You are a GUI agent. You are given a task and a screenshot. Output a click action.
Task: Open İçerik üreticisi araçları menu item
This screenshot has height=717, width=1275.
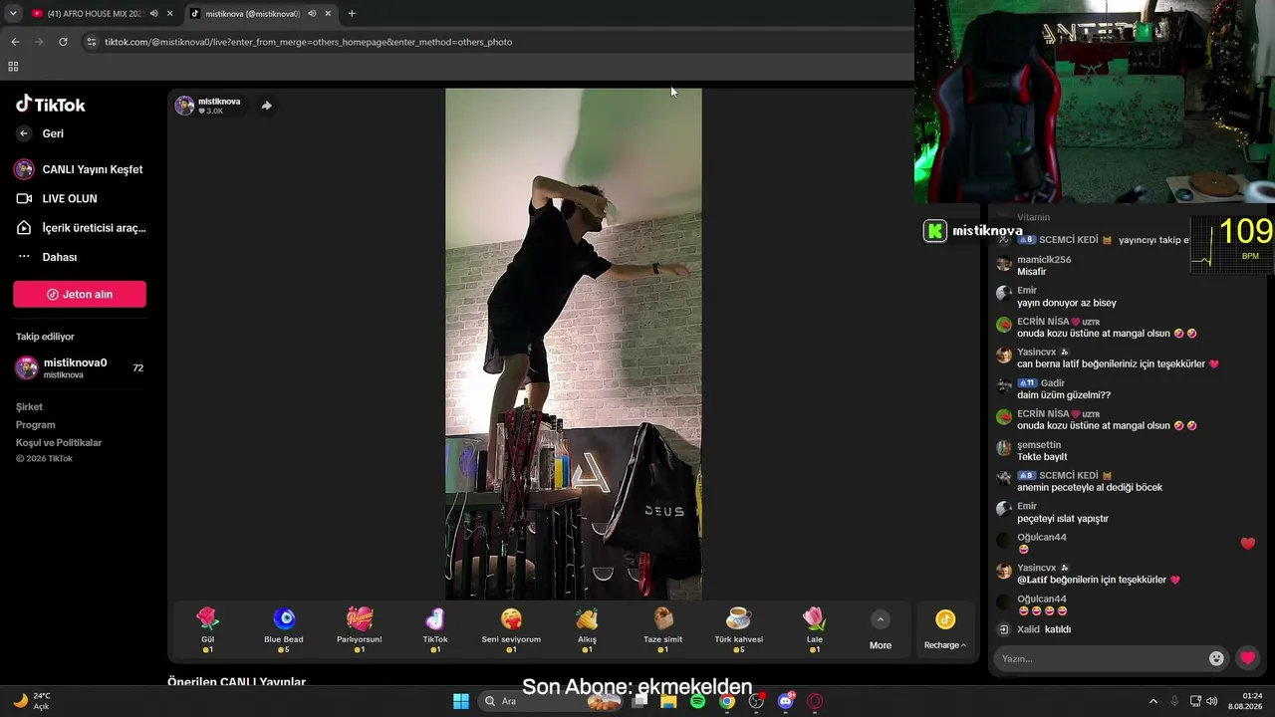click(x=81, y=228)
